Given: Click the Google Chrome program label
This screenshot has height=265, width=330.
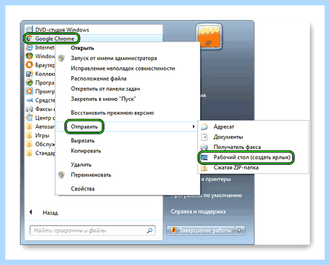Looking at the screenshot, I should (x=54, y=39).
